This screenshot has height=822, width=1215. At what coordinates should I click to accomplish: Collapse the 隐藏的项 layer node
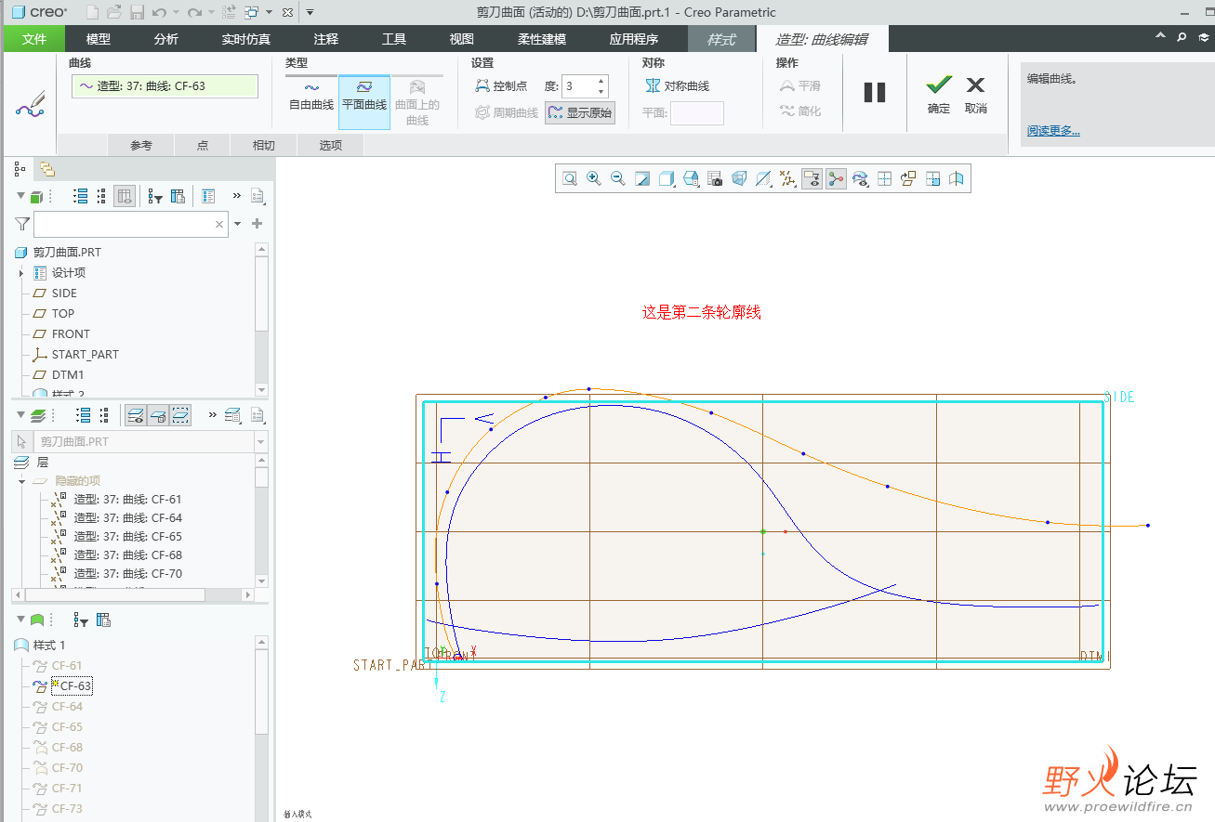click(21, 481)
